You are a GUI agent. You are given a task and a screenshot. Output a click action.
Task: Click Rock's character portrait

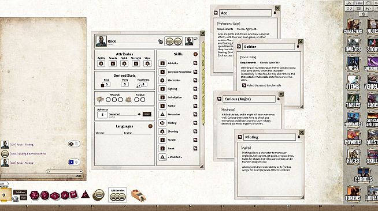(101, 41)
